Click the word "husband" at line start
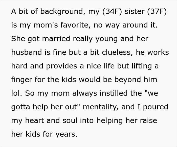The height and width of the screenshot is (147, 177). tap(27, 52)
